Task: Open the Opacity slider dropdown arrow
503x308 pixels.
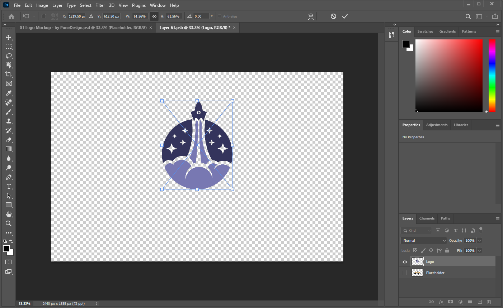Action: pos(479,240)
